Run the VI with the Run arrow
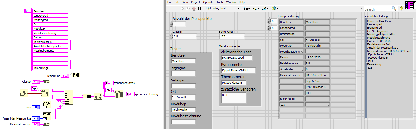The image size is (416, 129). tap(182, 8)
